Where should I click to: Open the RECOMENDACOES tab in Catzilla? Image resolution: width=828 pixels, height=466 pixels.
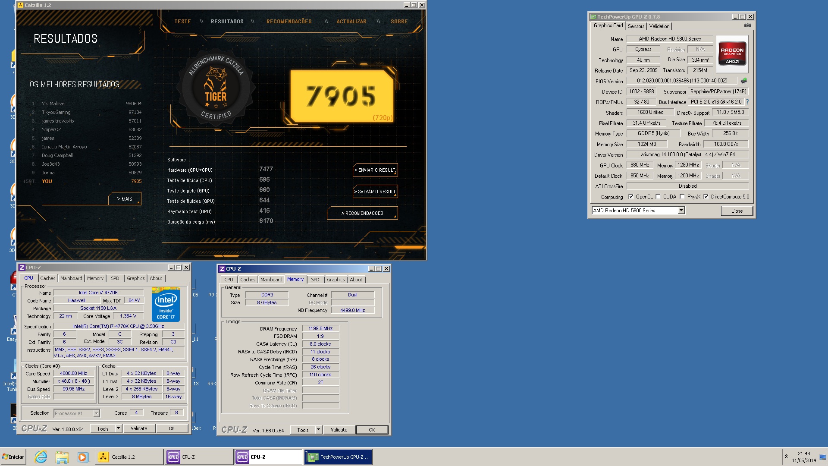(289, 21)
